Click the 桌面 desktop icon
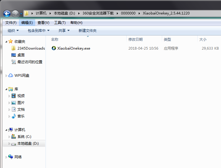 [x=14, y=55]
